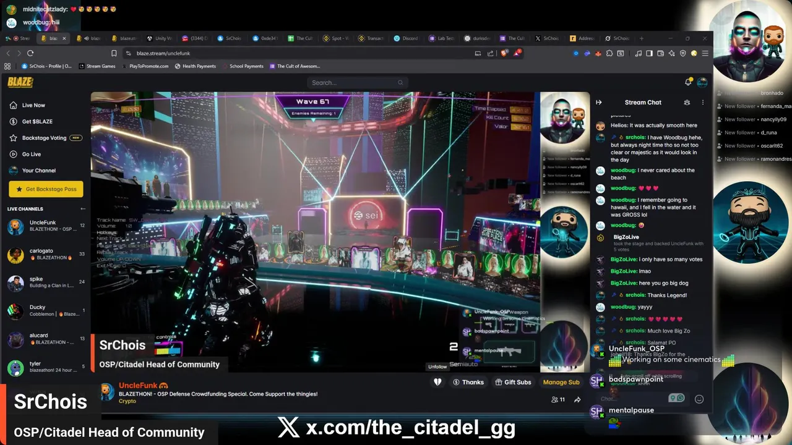This screenshot has width=792, height=445.
Task: Click the sidebar panel toggle icon in toolbar
Action: click(x=649, y=54)
